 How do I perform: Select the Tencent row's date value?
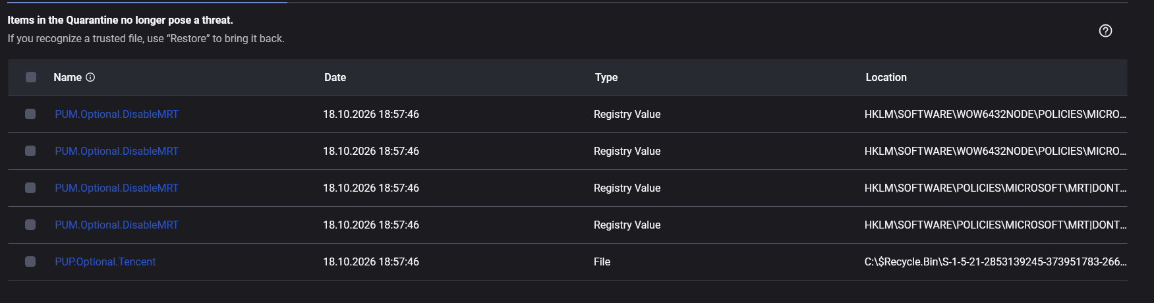tap(371, 262)
